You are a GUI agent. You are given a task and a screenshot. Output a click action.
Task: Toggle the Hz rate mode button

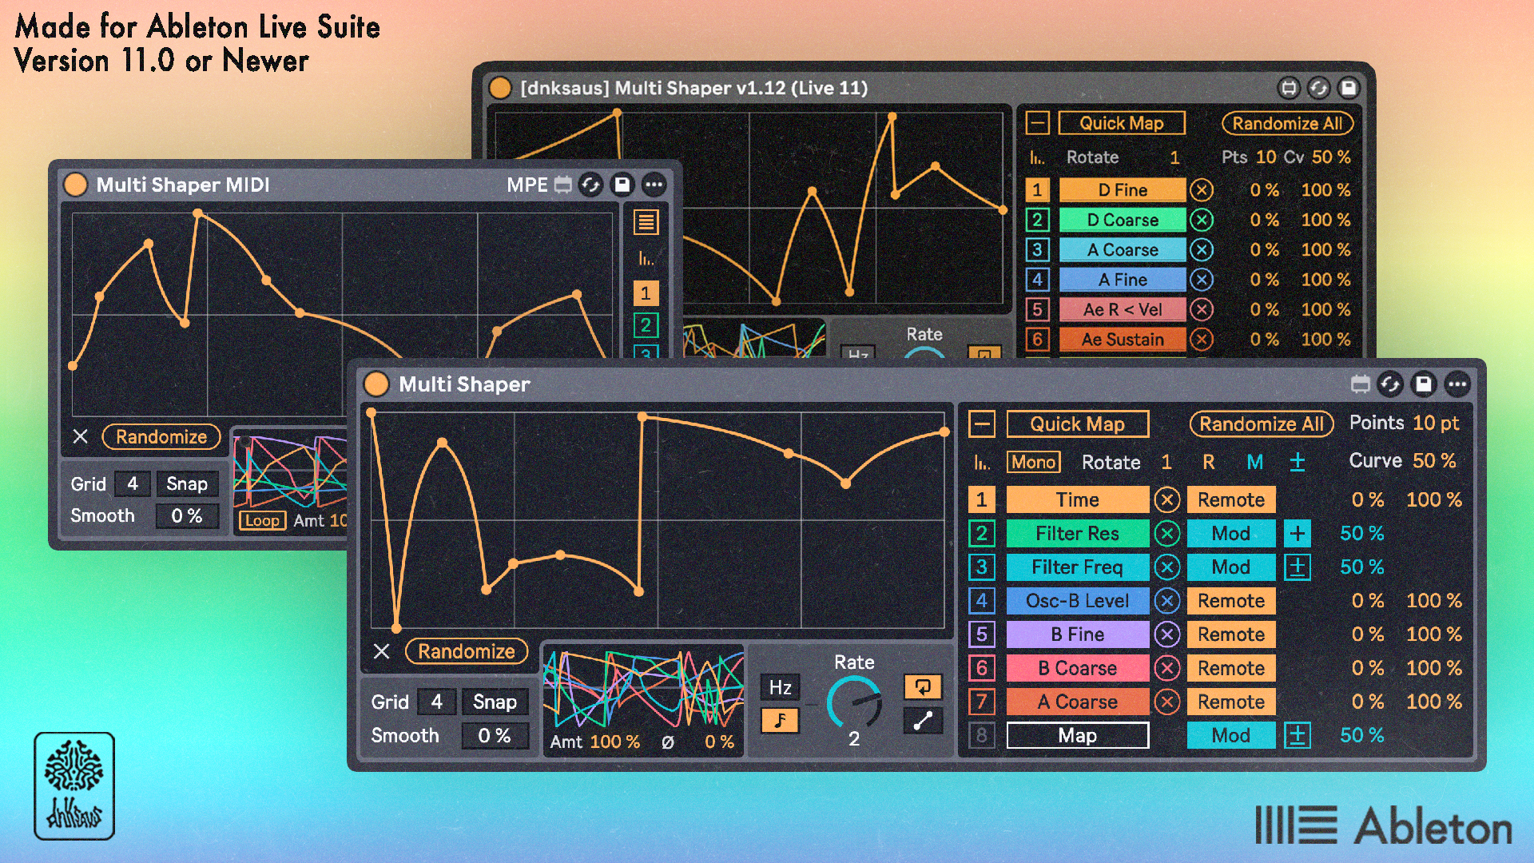[x=780, y=687]
